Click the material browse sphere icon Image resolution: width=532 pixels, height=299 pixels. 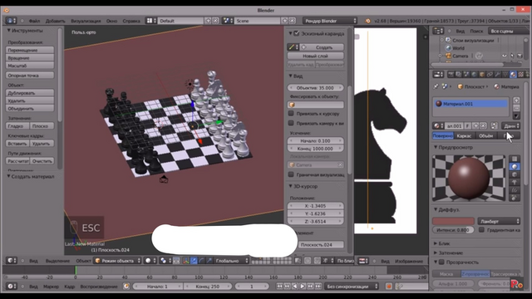tap(438, 125)
